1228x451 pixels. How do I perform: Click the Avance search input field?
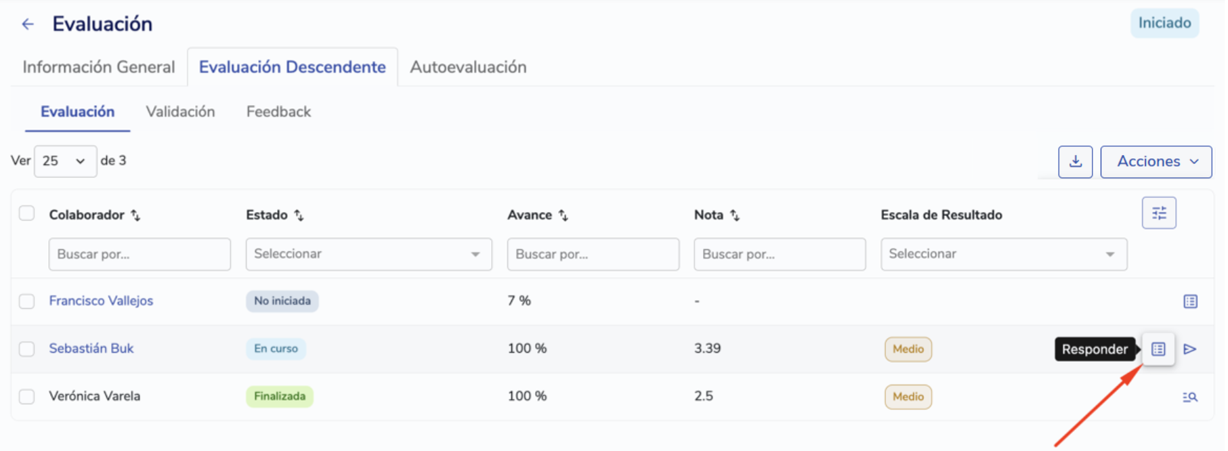(593, 254)
